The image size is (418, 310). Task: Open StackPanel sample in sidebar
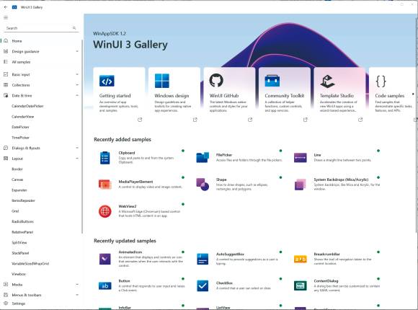tap(20, 253)
